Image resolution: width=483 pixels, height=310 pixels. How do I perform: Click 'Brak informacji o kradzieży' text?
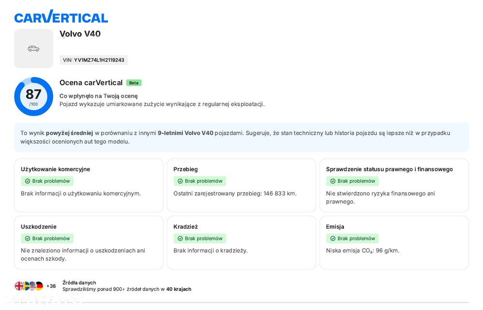click(x=211, y=251)
